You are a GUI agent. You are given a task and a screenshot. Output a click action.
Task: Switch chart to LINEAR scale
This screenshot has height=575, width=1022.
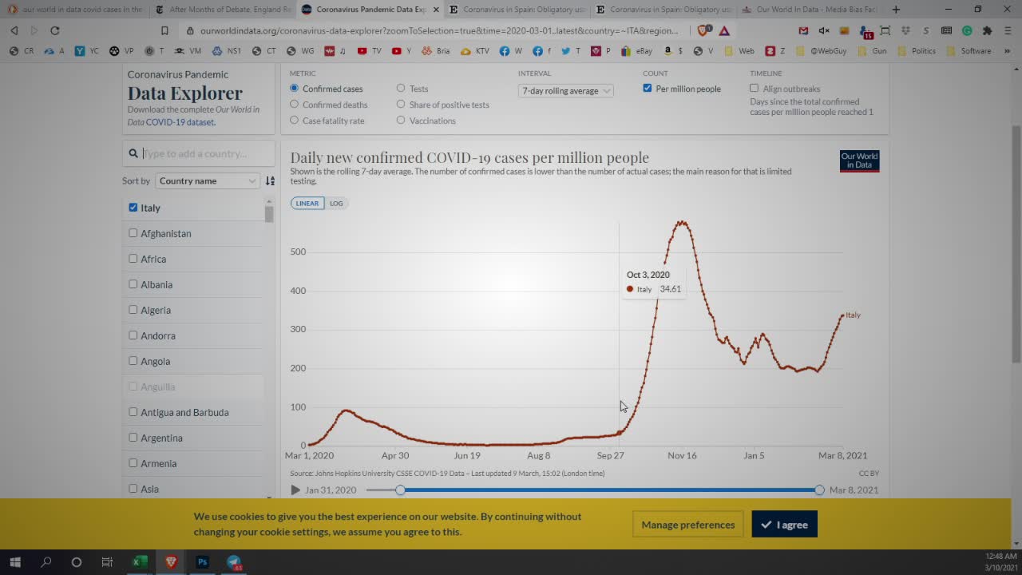coord(307,204)
